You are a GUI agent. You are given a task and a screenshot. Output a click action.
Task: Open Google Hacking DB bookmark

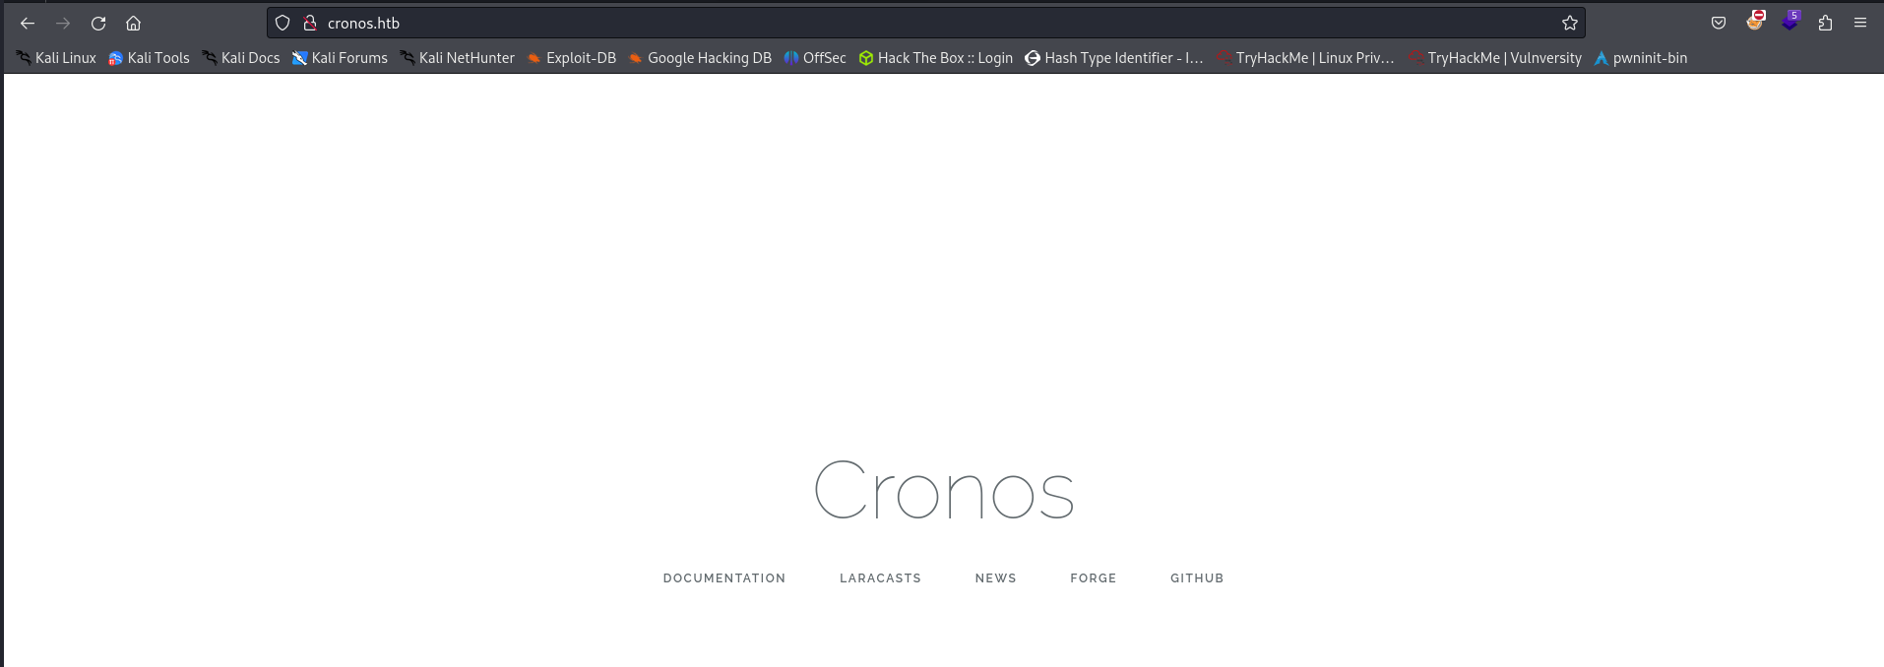pyautogui.click(x=700, y=58)
